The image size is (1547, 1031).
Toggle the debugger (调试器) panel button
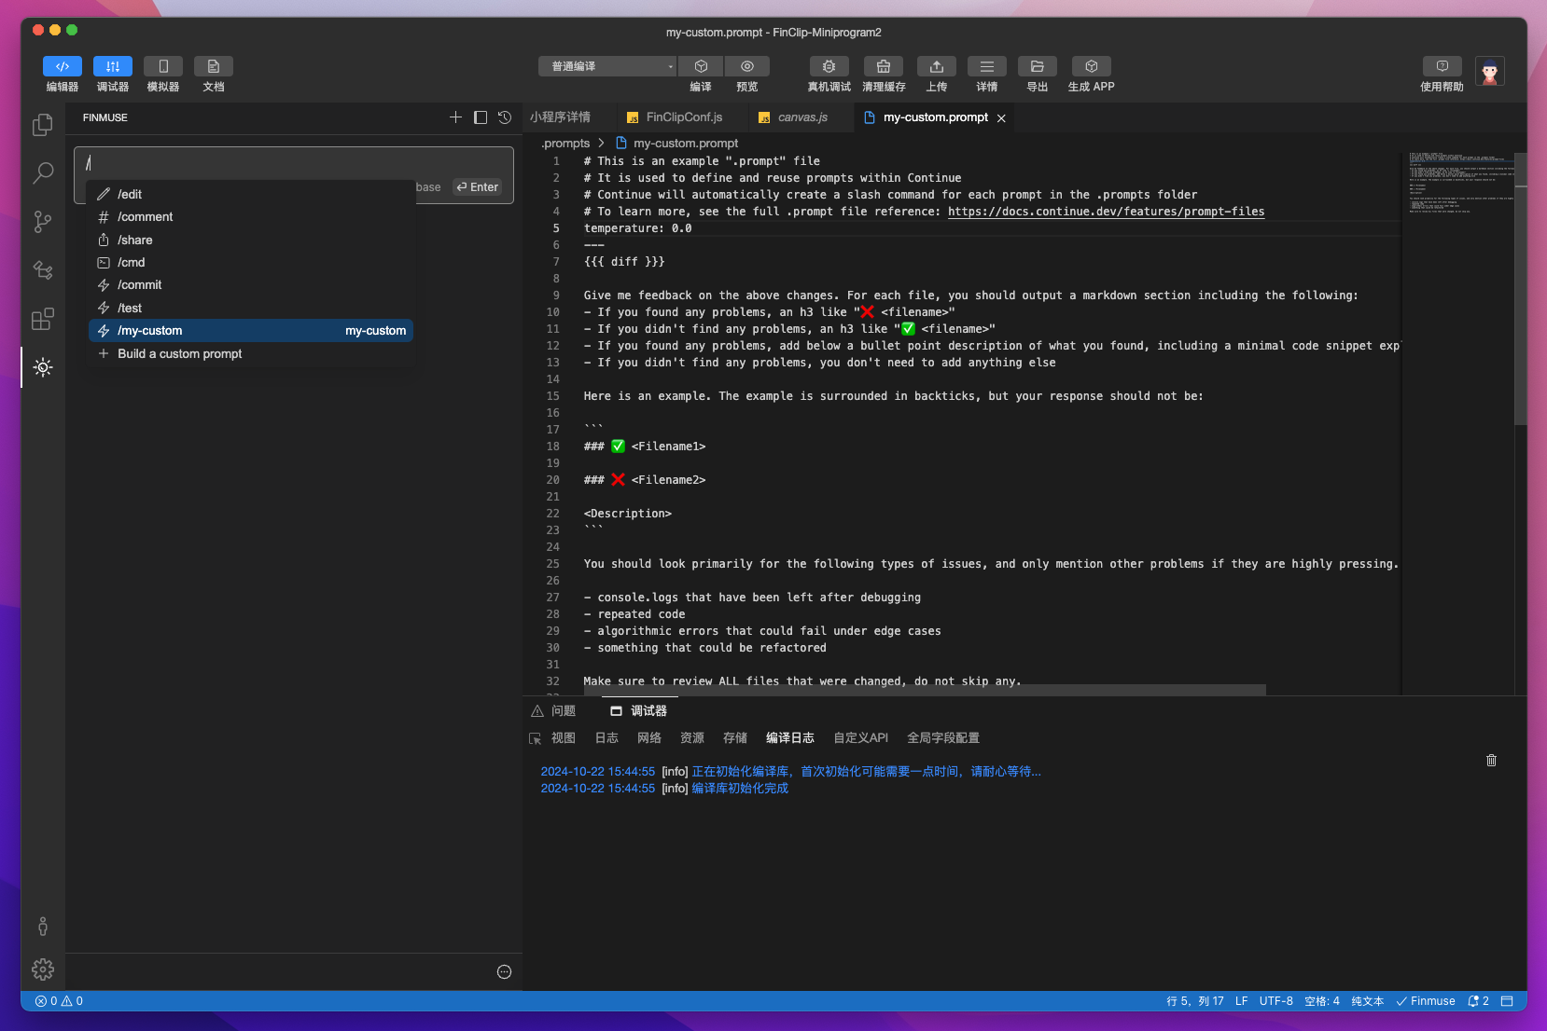[x=113, y=66]
